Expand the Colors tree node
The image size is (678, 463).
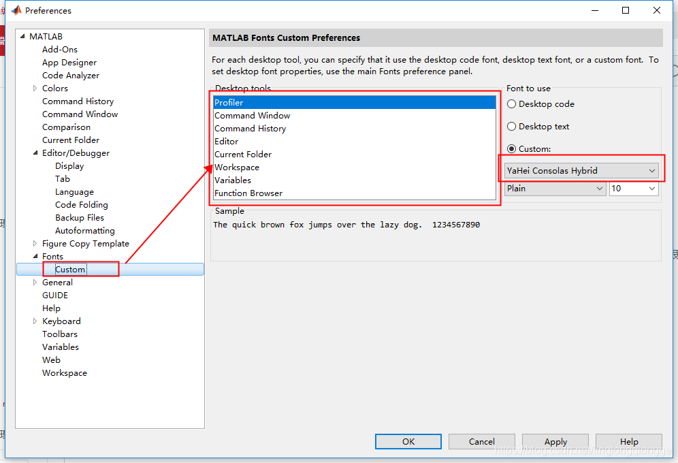pos(35,89)
